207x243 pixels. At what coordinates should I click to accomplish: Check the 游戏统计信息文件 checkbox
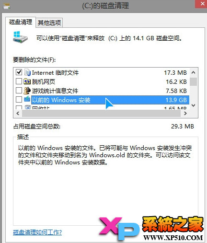click(19, 91)
